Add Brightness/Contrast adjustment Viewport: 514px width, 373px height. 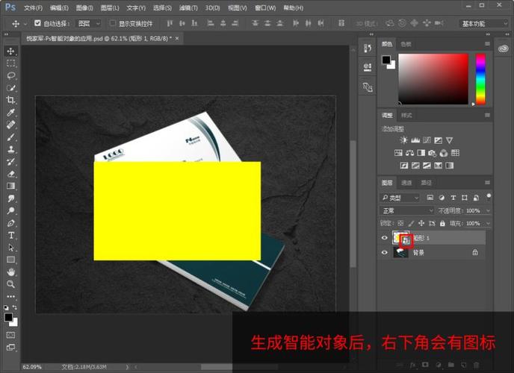(x=403, y=140)
